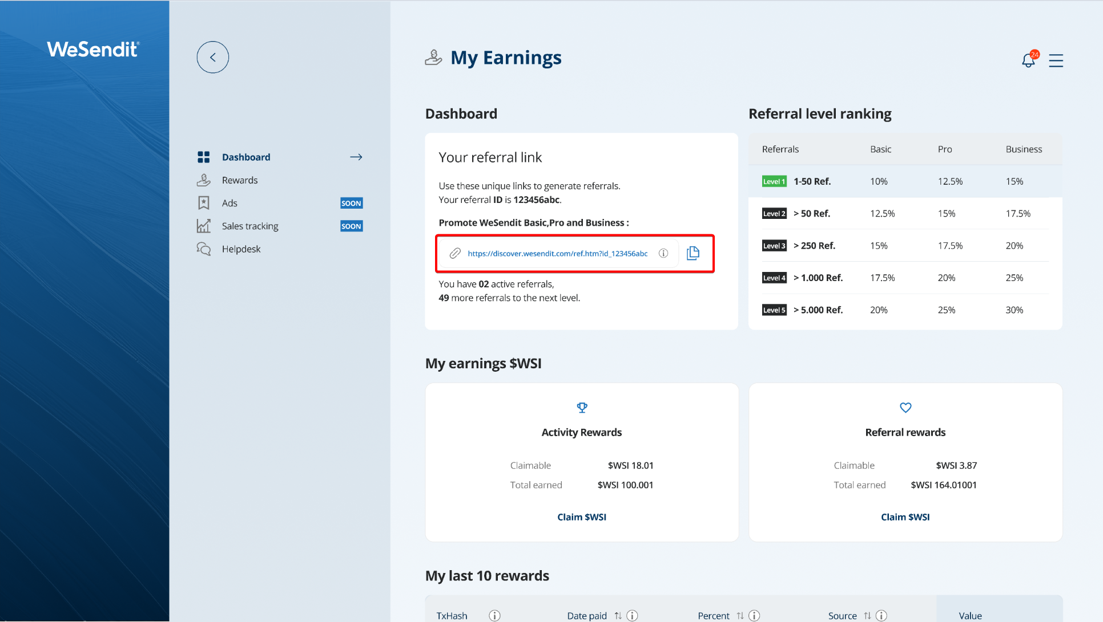Click the Activity Rewards trophy icon

582,408
